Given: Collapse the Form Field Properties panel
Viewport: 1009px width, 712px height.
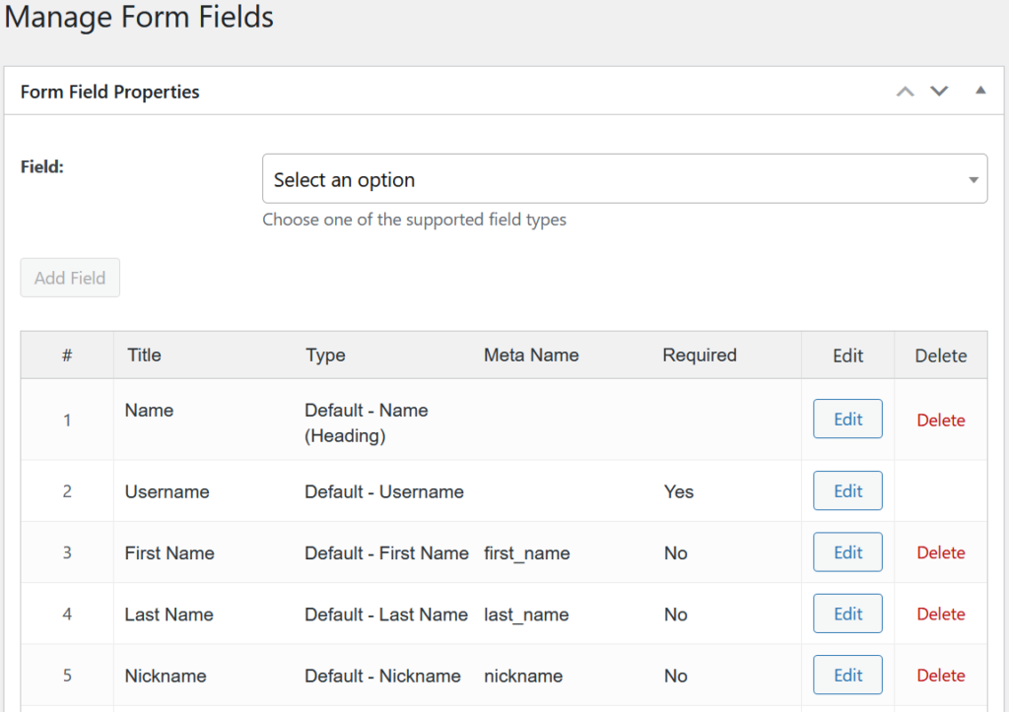Looking at the screenshot, I should click(979, 91).
